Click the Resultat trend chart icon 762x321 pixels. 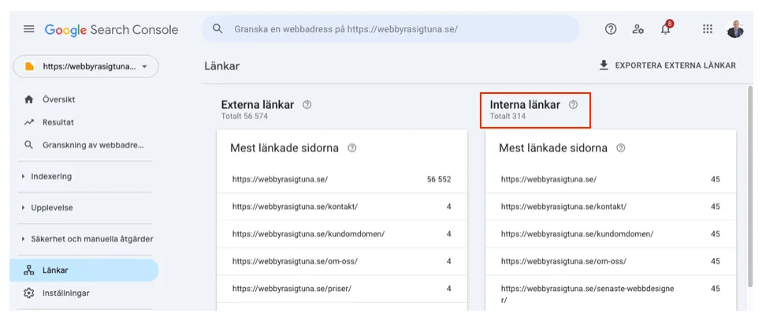[x=28, y=122]
